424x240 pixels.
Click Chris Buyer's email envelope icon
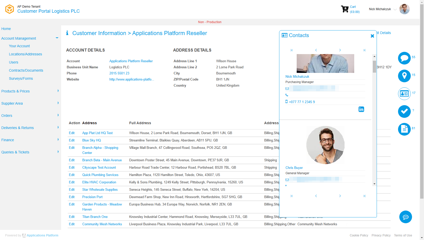tap(287, 180)
